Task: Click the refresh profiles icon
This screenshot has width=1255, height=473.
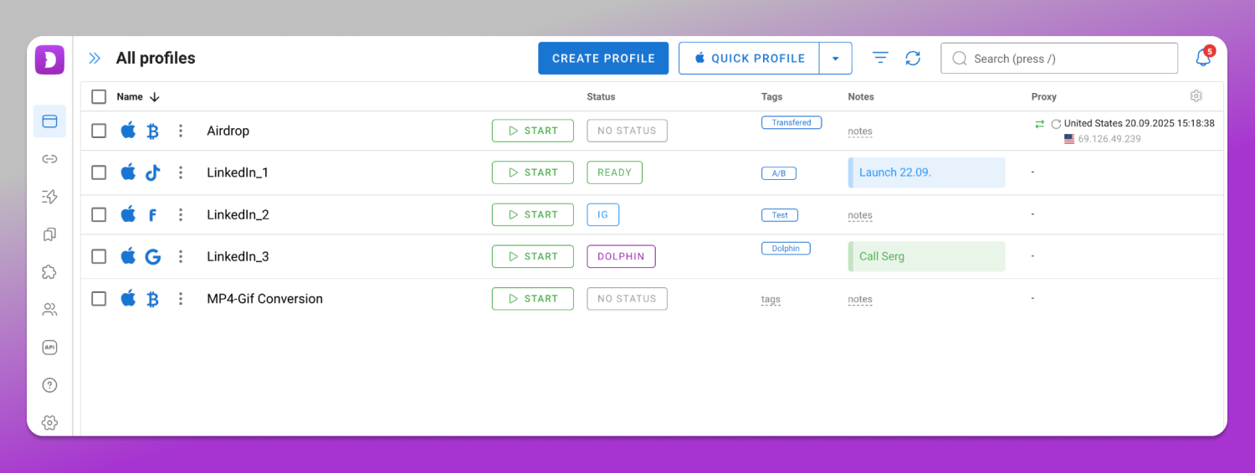Action: (913, 58)
